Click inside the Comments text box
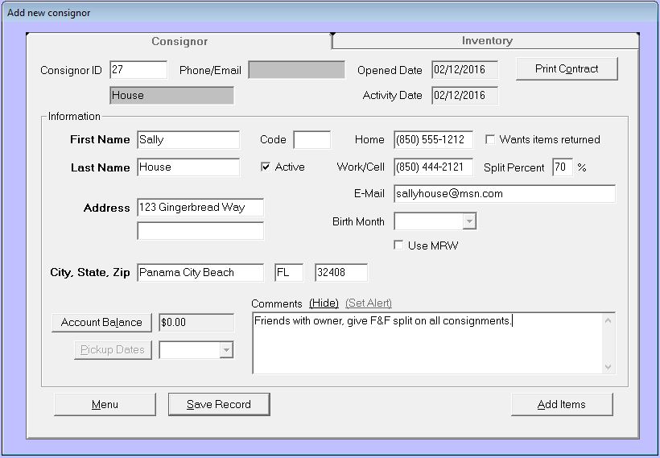The image size is (660, 458). pos(427,343)
